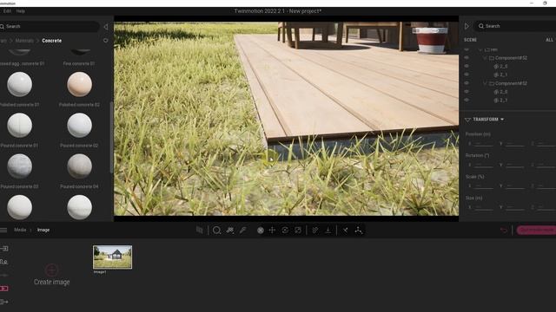
Task: Choose the Poured concrete 03 material
Action: [19, 166]
